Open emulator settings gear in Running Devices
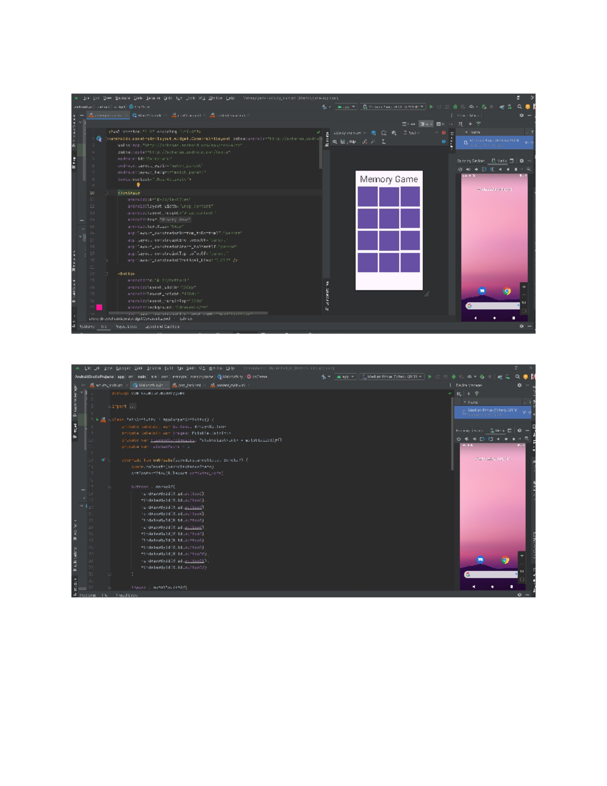The image size is (607, 786). [x=523, y=160]
